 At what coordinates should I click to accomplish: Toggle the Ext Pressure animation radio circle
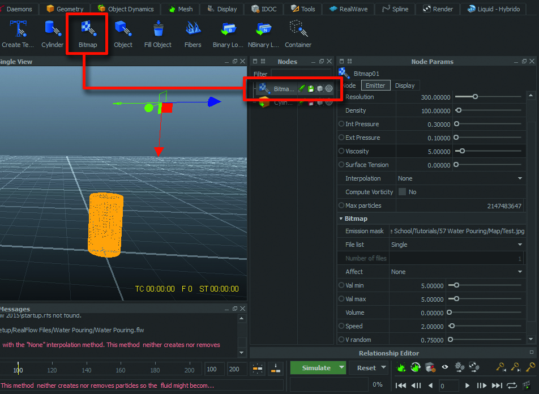(x=341, y=138)
